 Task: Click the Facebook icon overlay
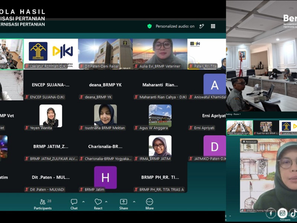click(x=271, y=213)
